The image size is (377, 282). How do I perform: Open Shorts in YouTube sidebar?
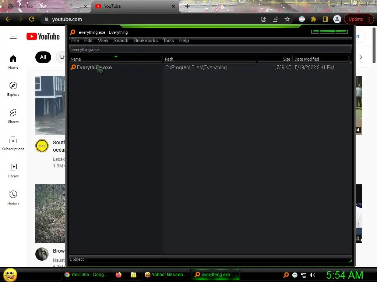[13, 116]
